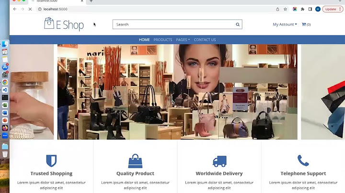The width and height of the screenshot is (345, 193).
Task: Click the E Shop logo
Action: [x=64, y=24]
